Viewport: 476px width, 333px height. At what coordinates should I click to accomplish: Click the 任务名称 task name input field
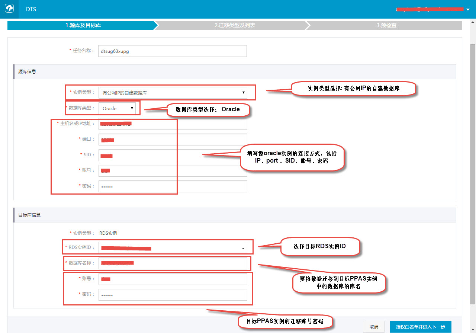[172, 51]
